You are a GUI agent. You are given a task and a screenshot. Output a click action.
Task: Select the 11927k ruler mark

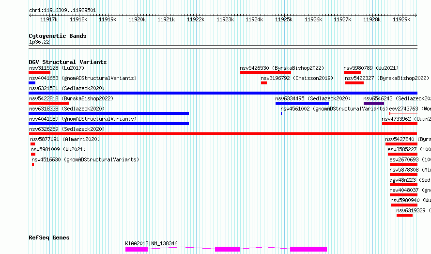(x=342, y=19)
